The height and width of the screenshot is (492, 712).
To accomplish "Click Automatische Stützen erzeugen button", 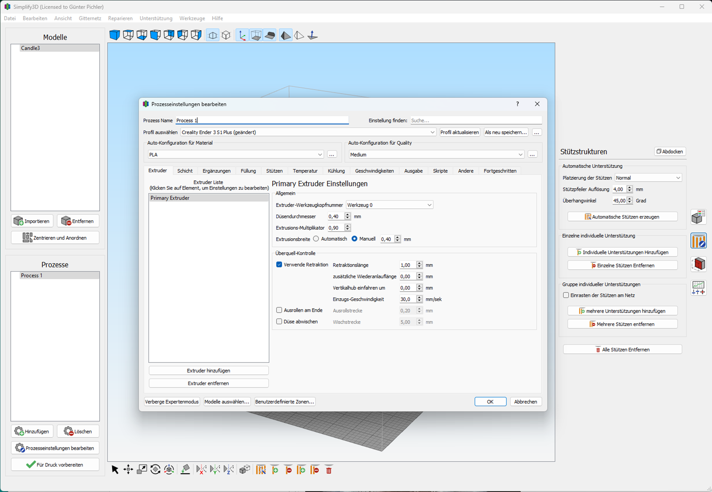I will [623, 217].
